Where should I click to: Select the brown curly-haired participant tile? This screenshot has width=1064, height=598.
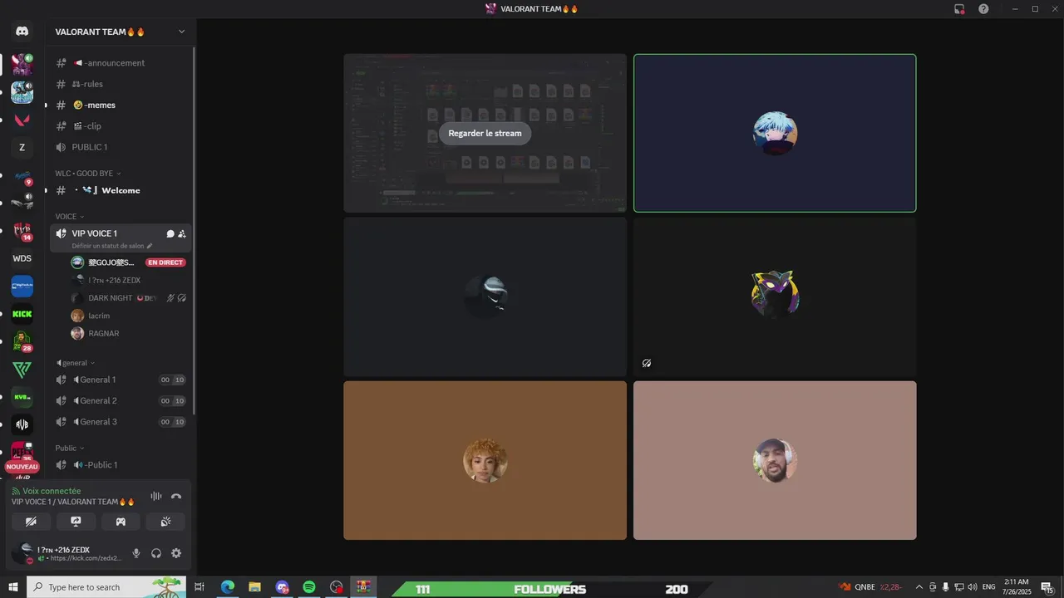click(485, 460)
